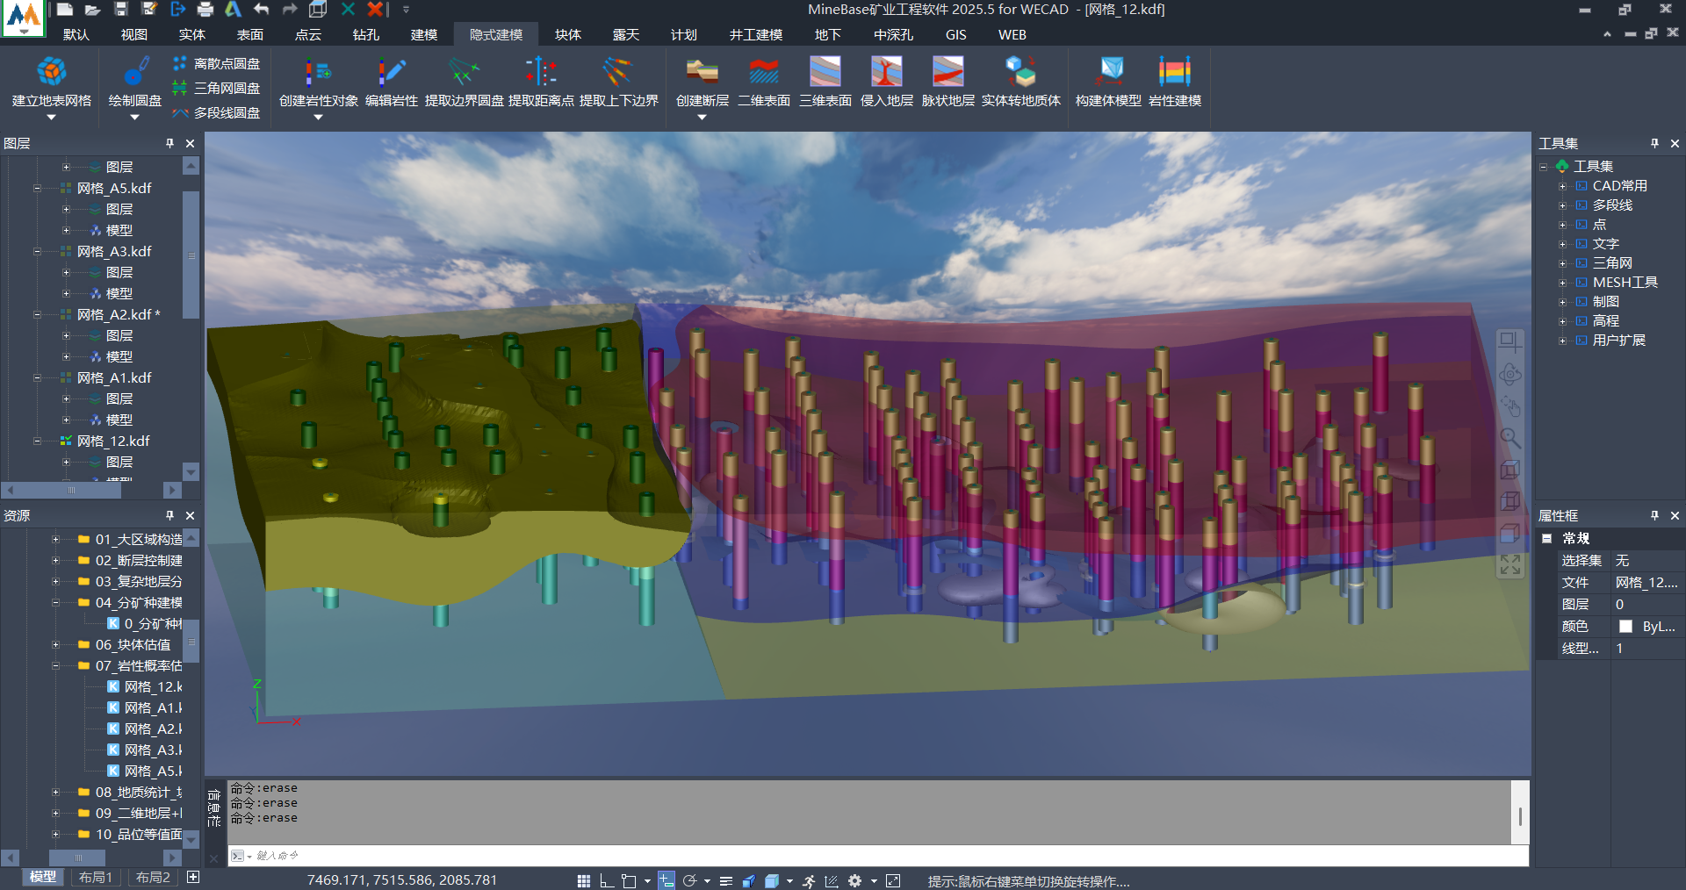1686x890 pixels.
Task: Click the white 颜色 swatch in properties
Action: (x=1625, y=627)
